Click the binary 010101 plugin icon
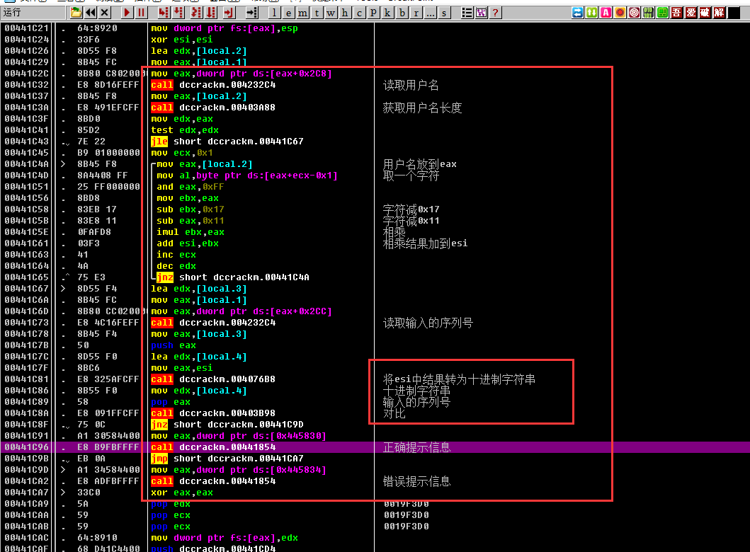Viewport: 750px width, 552px height. pyautogui.click(x=649, y=13)
